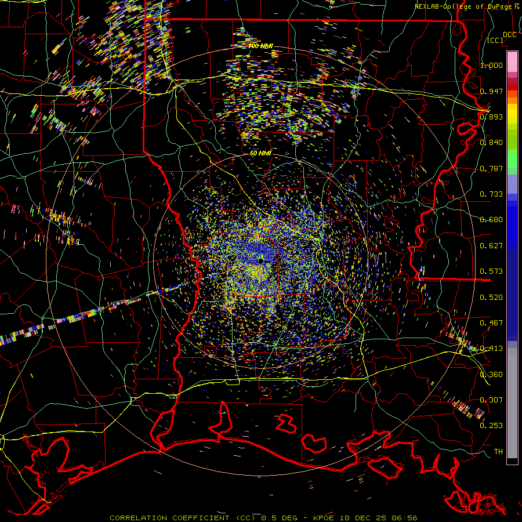Click the 0.253 scale value
Screen dimensions: 522x522
click(491, 426)
